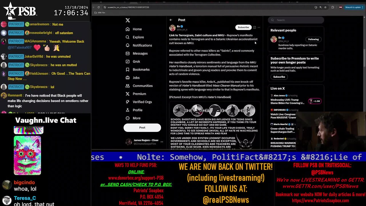
Task: Click chat user JokerBeWild
Action: pyautogui.click(x=34, y=57)
